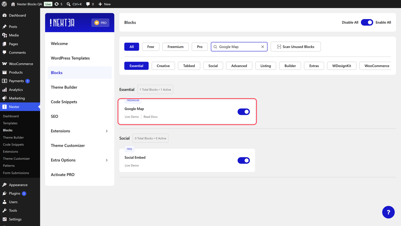This screenshot has height=226, width=401.
Task: Open the Tools menu
Action: point(20,211)
